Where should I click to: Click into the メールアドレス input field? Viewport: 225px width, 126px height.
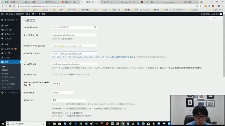74,64
